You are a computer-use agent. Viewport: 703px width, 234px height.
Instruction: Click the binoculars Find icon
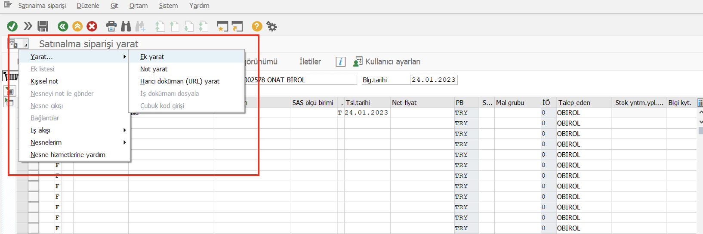click(x=126, y=27)
